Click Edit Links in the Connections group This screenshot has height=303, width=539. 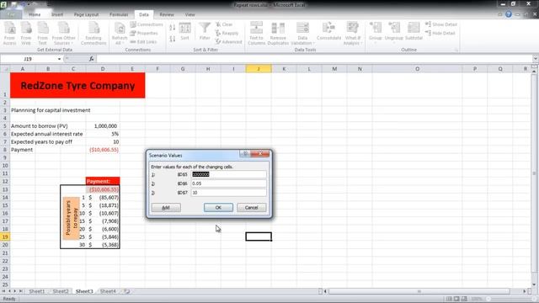point(143,41)
